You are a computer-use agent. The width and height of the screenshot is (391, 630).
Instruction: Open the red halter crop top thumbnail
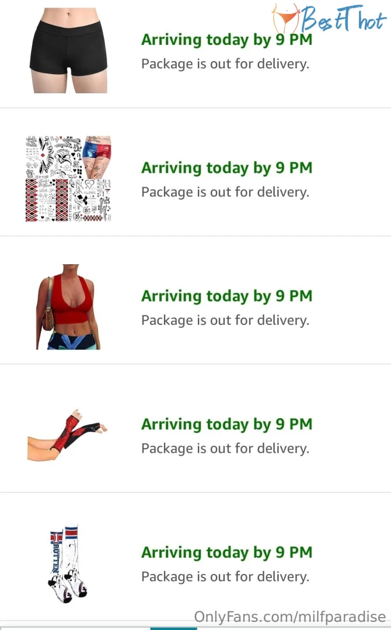click(68, 307)
